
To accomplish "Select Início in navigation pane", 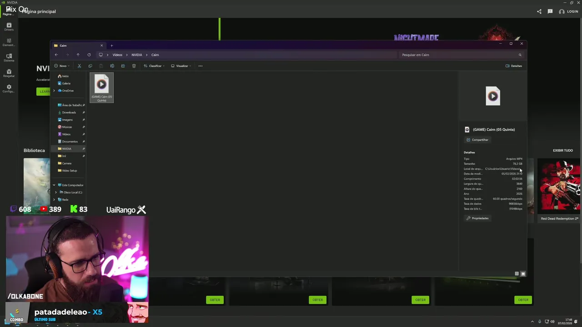I will 63,76.
